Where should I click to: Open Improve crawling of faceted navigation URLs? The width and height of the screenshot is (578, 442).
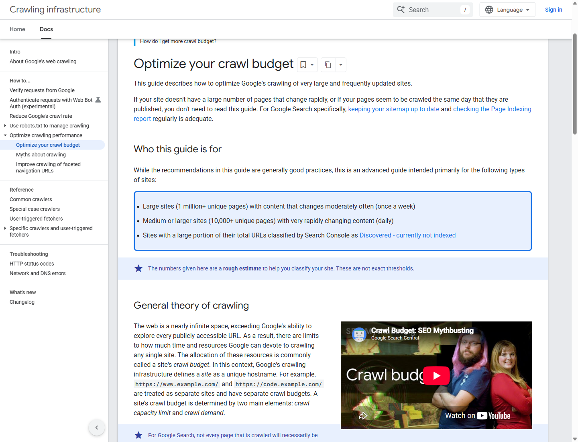(48, 168)
